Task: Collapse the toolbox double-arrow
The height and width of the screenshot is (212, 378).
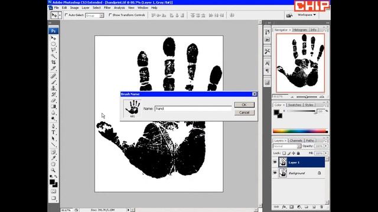Action: tap(50, 23)
